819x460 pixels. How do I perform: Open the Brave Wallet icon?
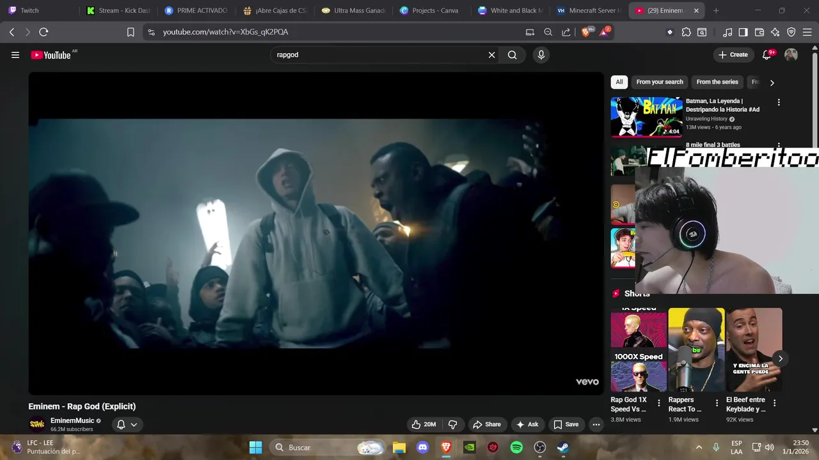tap(759, 32)
